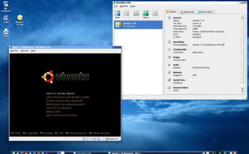The image size is (249, 154).
Task: Switch to the Description tab
Action: click(206, 12)
